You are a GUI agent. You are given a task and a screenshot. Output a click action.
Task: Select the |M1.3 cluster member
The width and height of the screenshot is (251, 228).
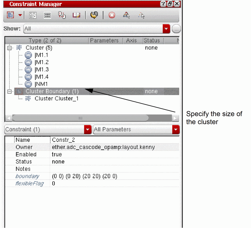[42, 70]
